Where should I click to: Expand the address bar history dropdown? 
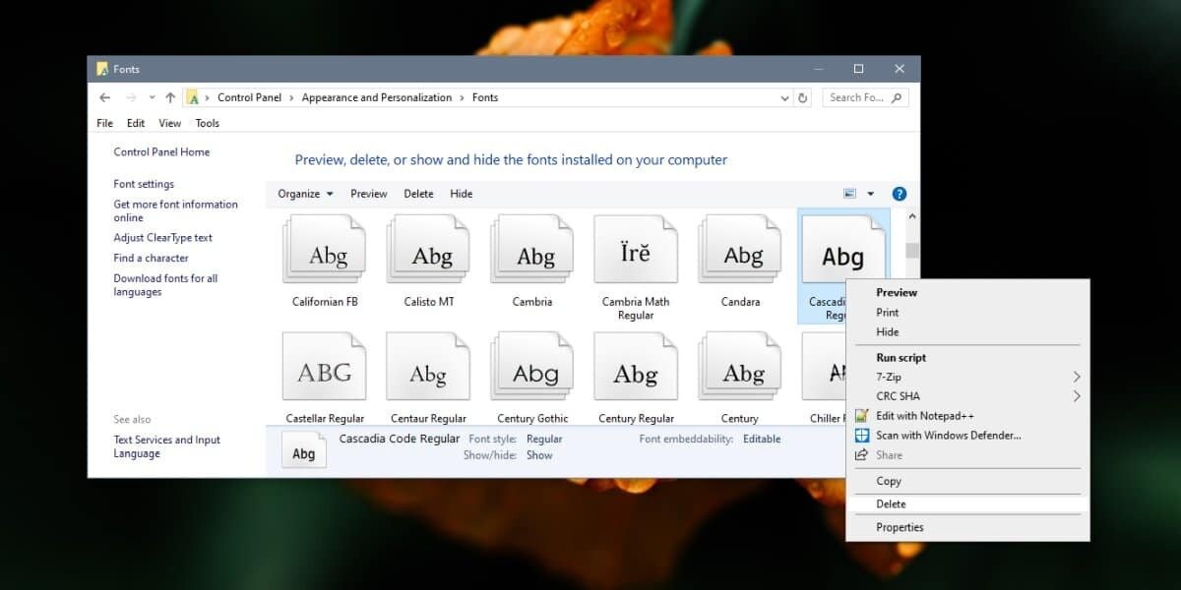[x=784, y=97]
